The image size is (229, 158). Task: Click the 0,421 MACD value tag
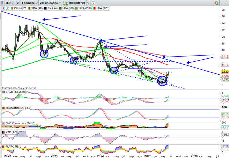tap(225, 96)
